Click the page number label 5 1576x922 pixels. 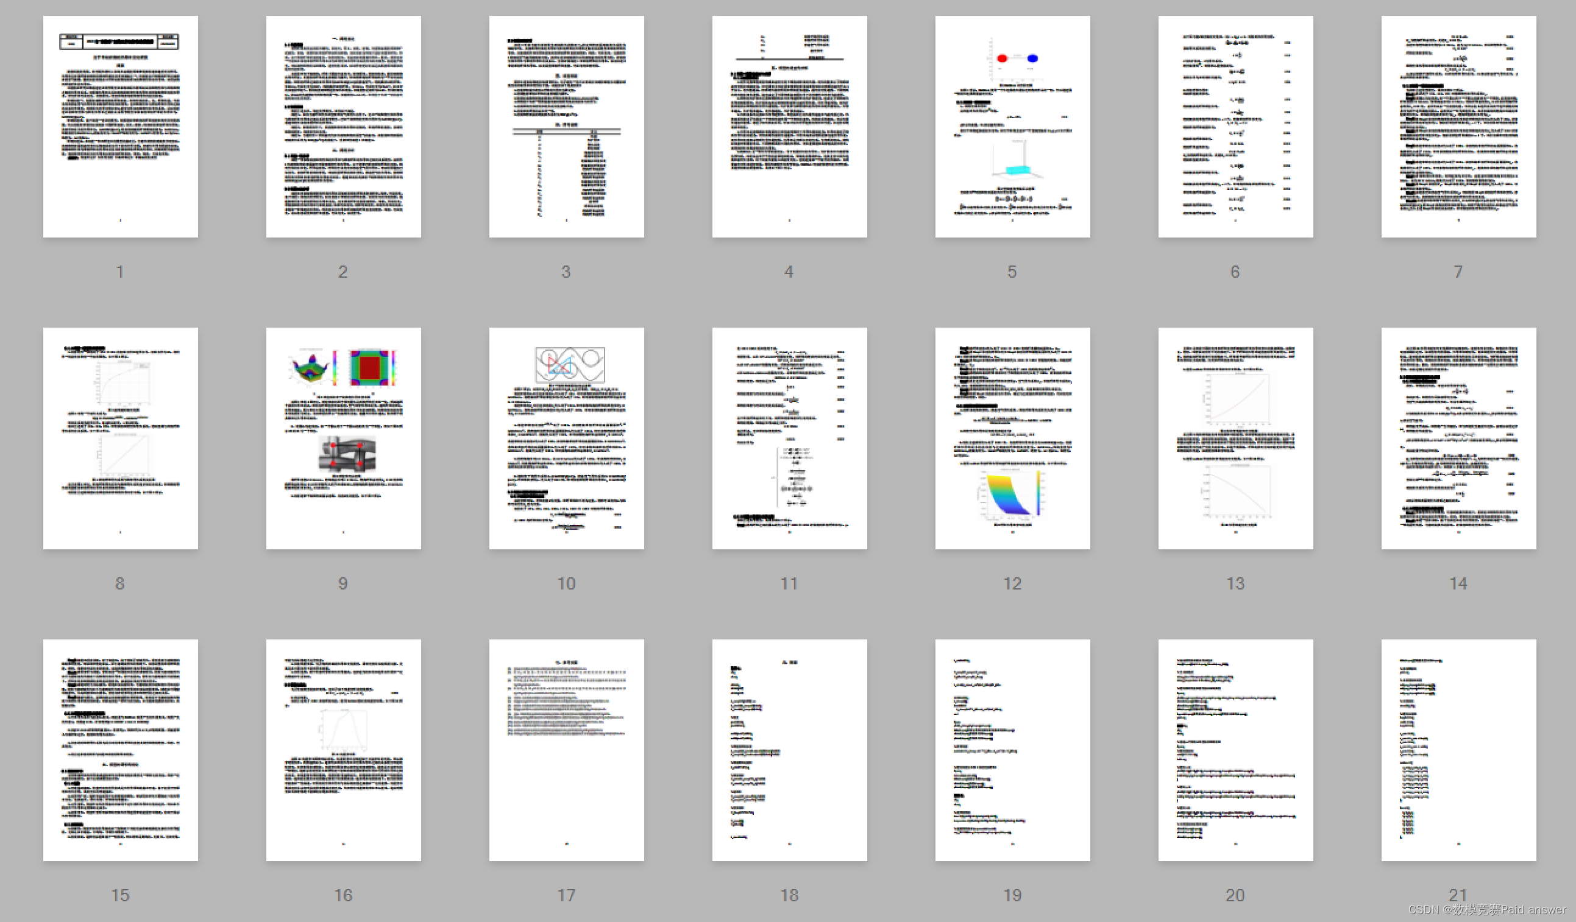point(1012,272)
